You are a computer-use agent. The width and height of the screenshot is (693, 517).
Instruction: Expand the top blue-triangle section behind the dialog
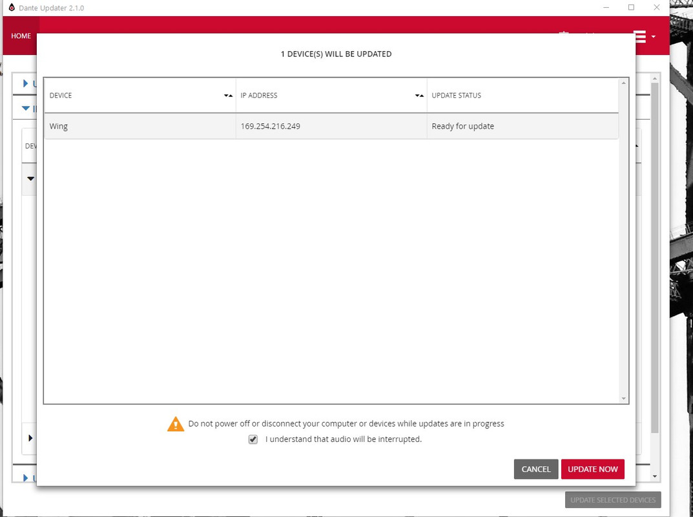coord(26,83)
